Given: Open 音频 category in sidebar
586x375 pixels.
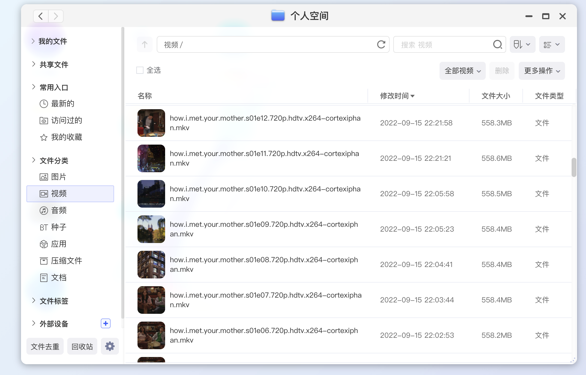Looking at the screenshot, I should pyautogui.click(x=59, y=210).
